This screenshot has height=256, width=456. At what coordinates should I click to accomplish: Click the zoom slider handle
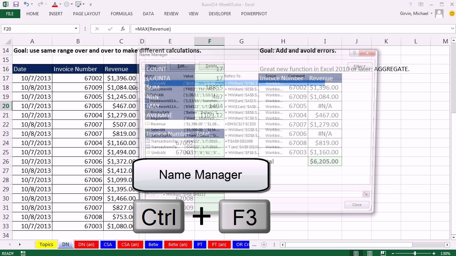(x=415, y=254)
